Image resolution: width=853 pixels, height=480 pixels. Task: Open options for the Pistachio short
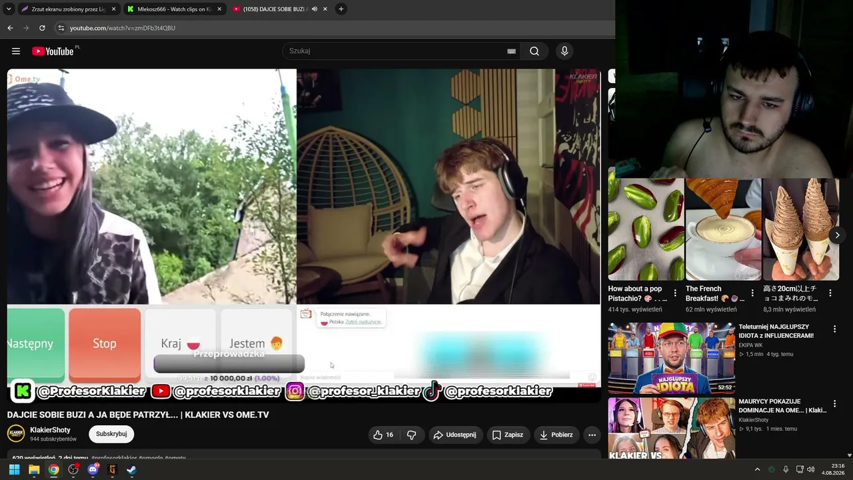(x=675, y=293)
